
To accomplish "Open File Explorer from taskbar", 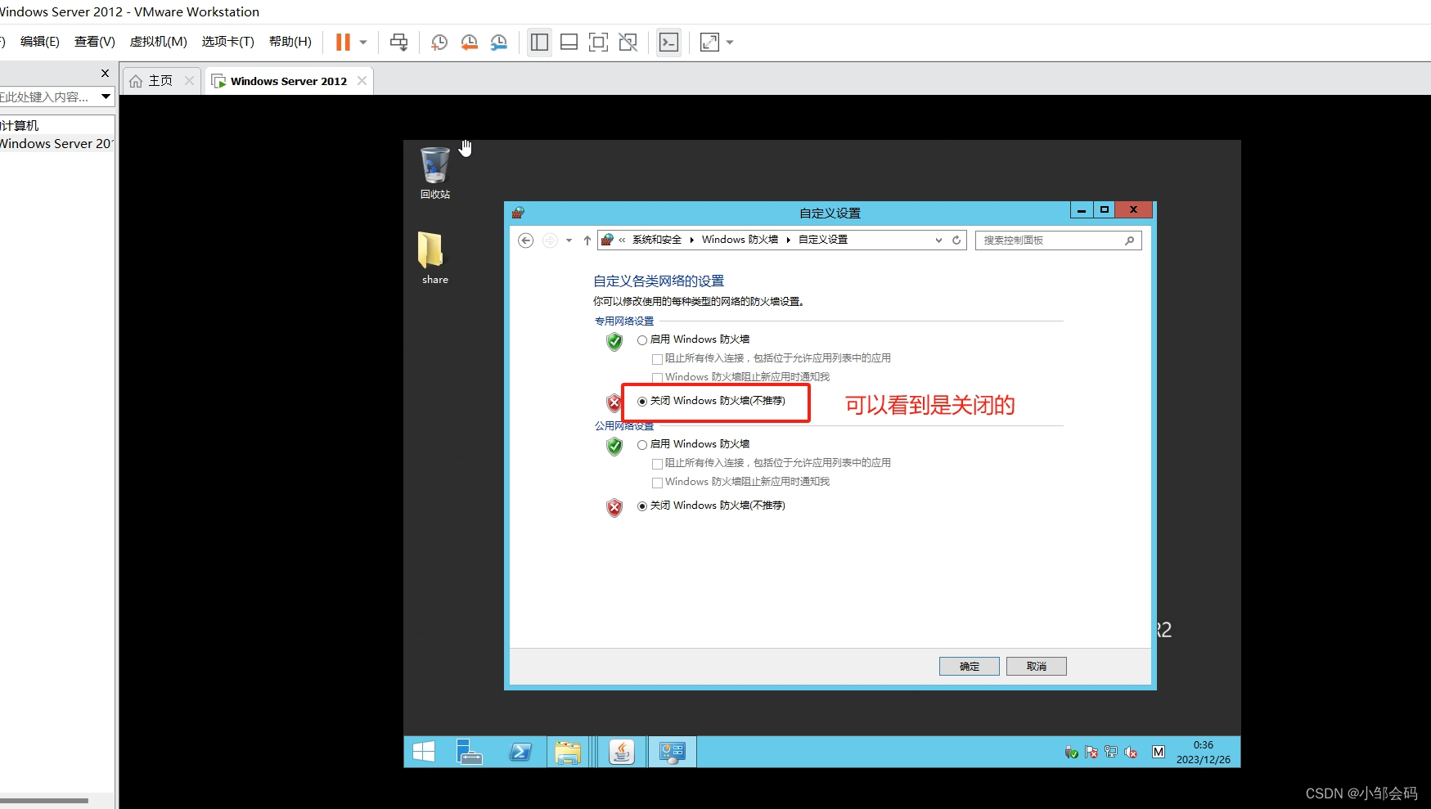I will coord(567,752).
